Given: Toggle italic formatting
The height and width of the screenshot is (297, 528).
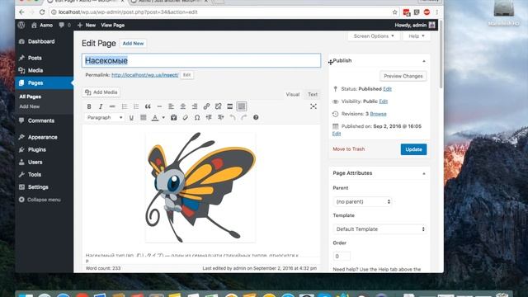Looking at the screenshot, I should (x=101, y=106).
